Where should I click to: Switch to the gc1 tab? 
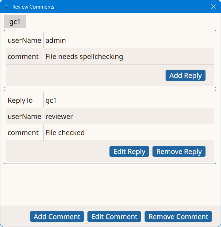click(x=15, y=22)
